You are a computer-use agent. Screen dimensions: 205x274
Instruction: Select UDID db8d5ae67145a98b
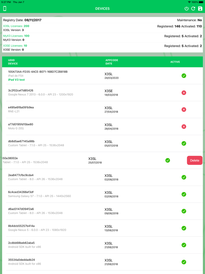[21, 141]
